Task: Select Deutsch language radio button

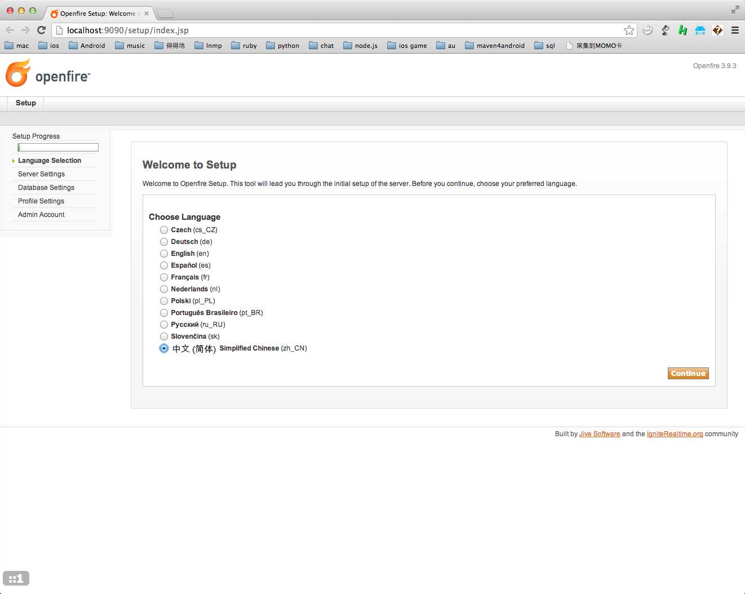Action: click(164, 242)
